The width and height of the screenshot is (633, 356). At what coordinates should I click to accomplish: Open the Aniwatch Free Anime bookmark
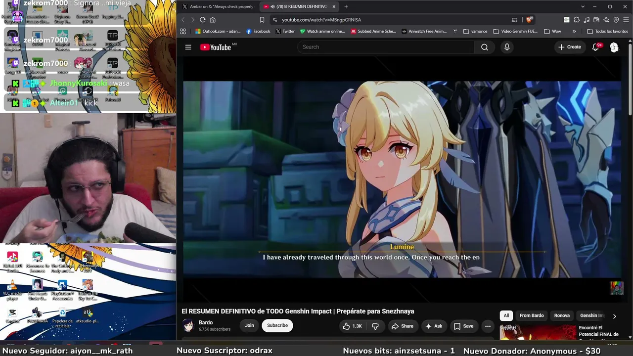pos(424,31)
